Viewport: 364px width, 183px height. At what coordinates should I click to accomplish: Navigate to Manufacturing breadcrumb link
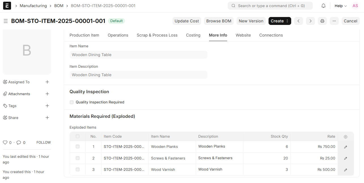[33, 6]
